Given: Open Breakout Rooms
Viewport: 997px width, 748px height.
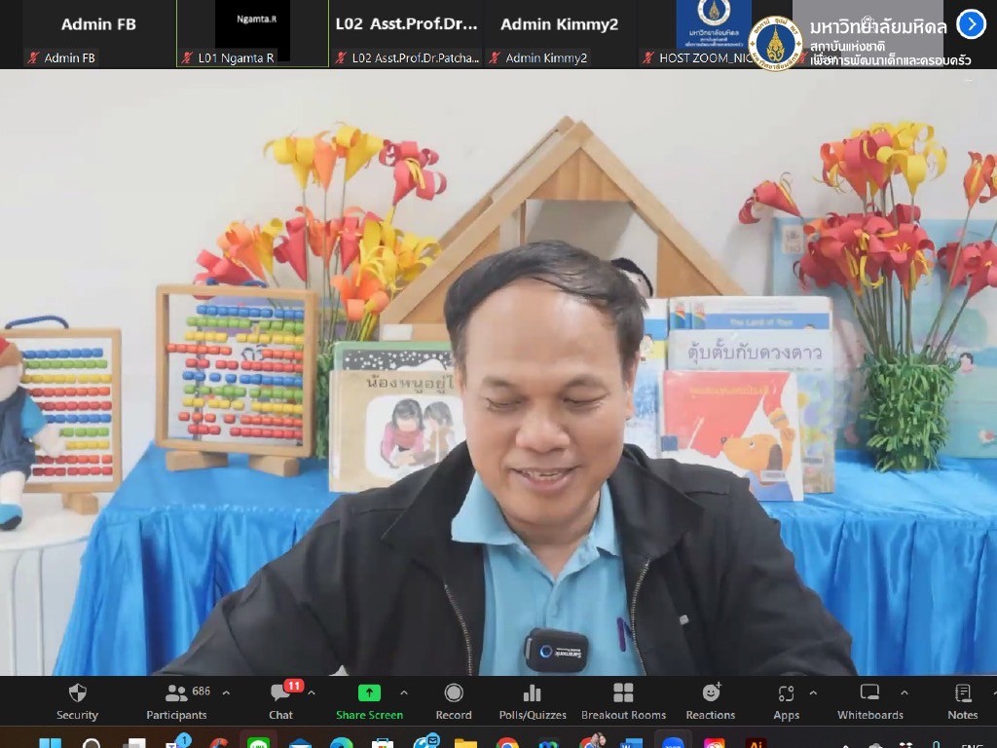Looking at the screenshot, I should (x=623, y=700).
